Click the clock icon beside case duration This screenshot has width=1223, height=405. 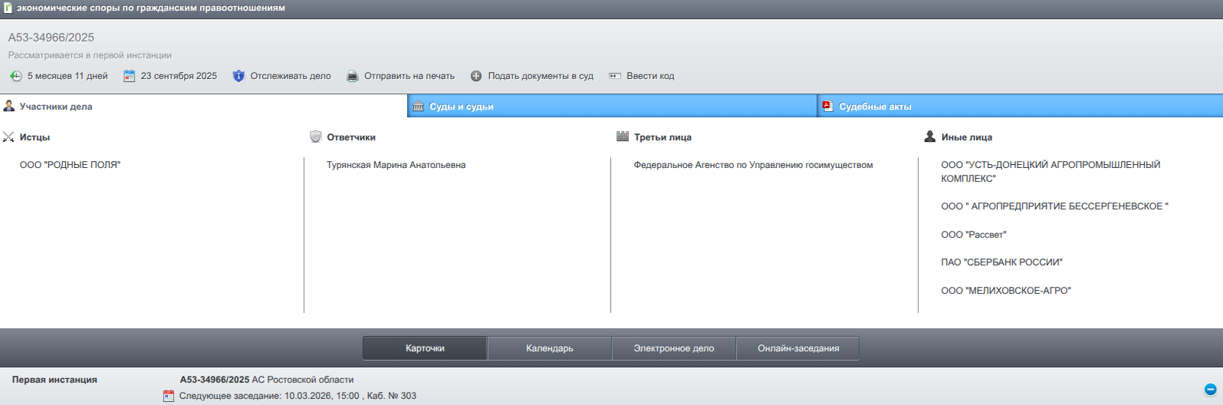coord(15,76)
